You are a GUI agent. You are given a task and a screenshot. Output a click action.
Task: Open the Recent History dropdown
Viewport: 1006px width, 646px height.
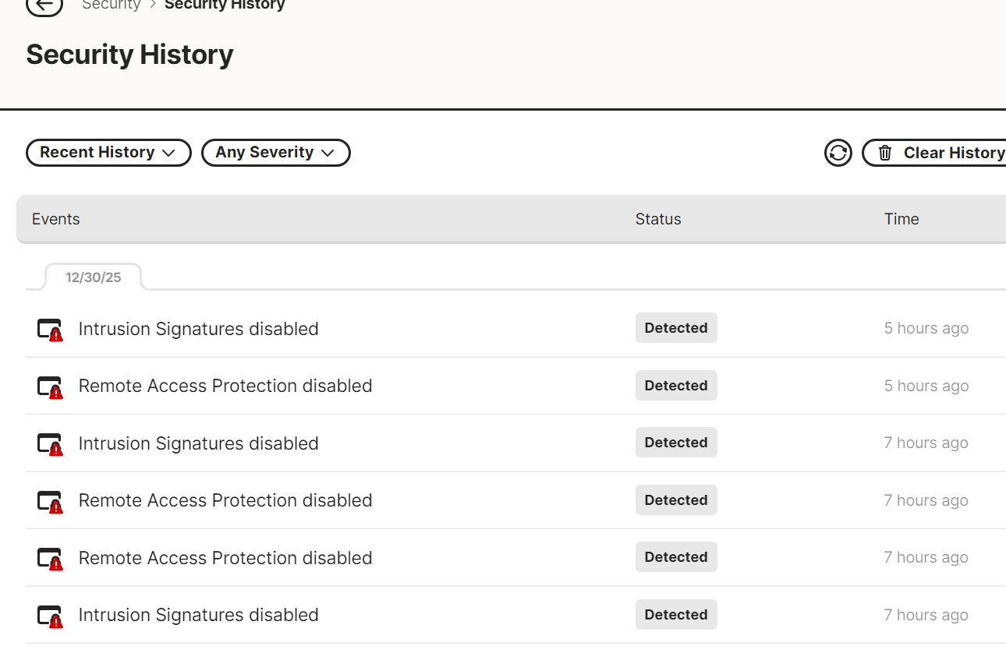[x=108, y=153]
